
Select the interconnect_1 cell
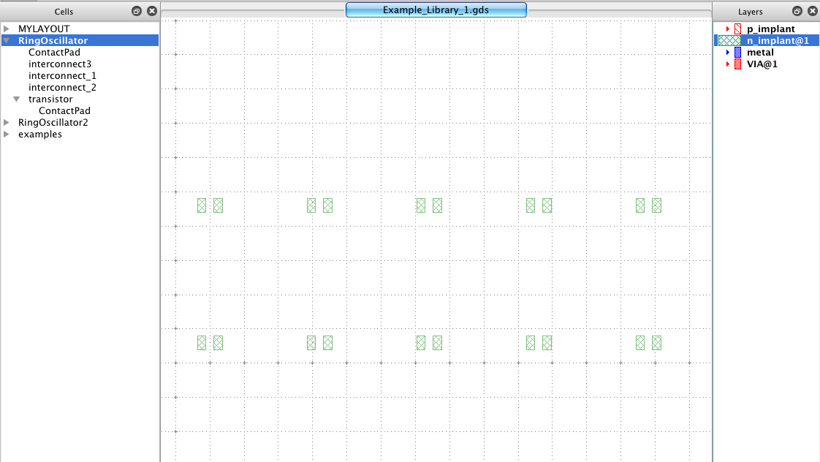pyautogui.click(x=62, y=76)
